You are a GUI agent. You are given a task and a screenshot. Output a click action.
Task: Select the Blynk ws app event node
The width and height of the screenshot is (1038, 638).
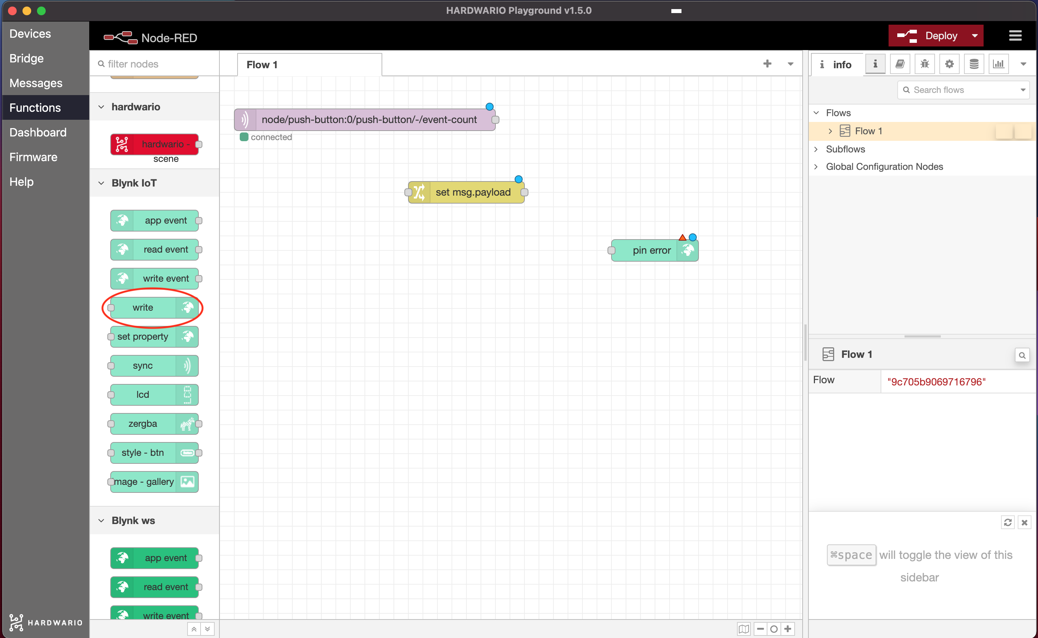(154, 558)
